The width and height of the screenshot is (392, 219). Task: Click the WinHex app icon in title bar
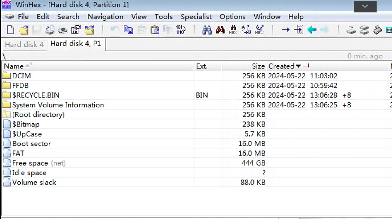click(x=6, y=5)
